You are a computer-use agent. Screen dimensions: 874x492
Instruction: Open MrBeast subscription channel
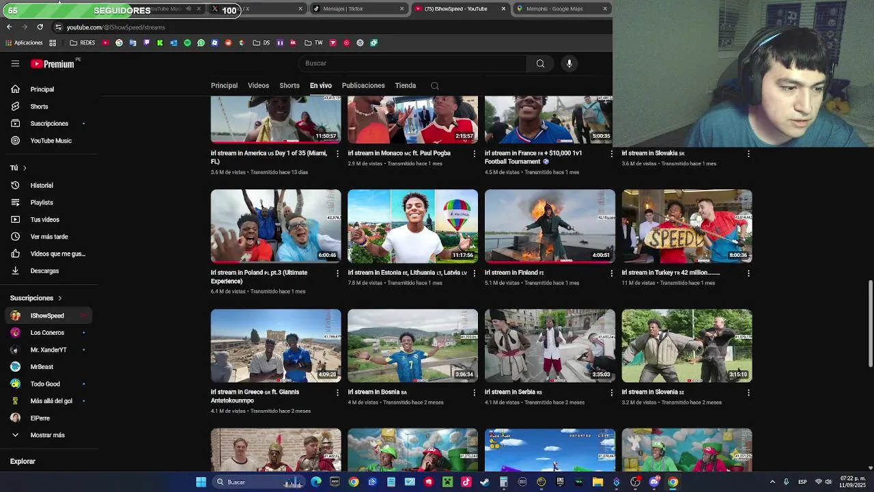click(48, 367)
